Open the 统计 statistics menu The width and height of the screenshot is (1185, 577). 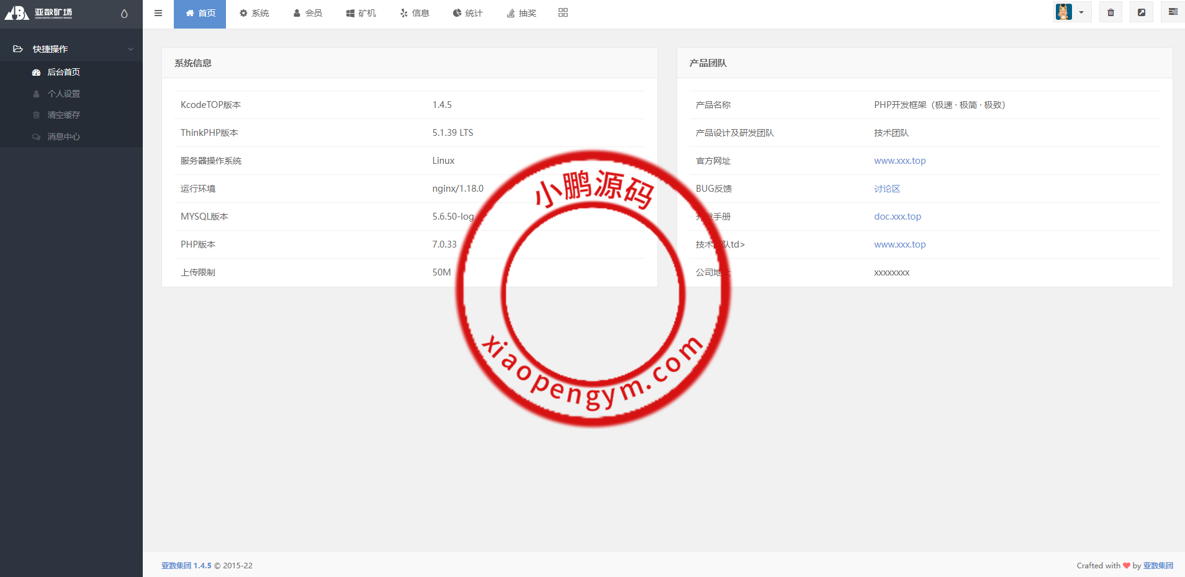467,14
